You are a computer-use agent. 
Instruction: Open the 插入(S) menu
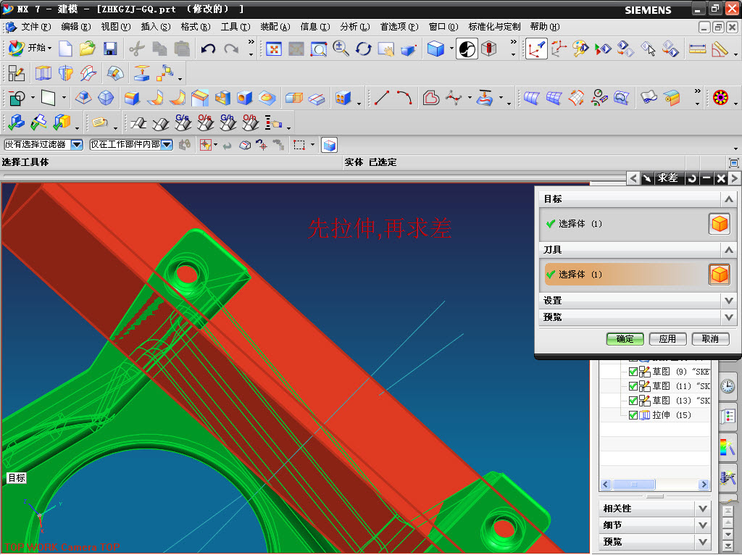156,27
